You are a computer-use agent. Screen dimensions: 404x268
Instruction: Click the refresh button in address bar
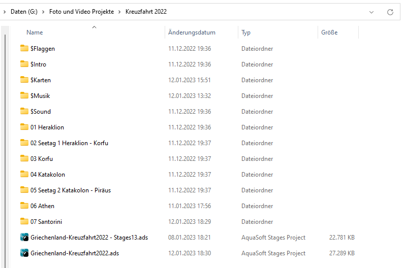click(x=390, y=12)
